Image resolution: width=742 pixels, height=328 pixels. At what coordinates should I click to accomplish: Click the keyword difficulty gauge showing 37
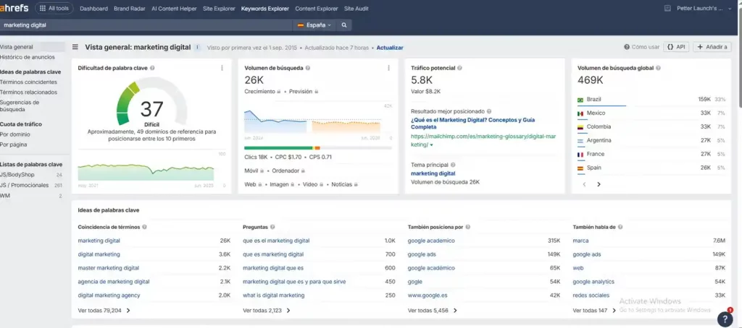[152, 101]
